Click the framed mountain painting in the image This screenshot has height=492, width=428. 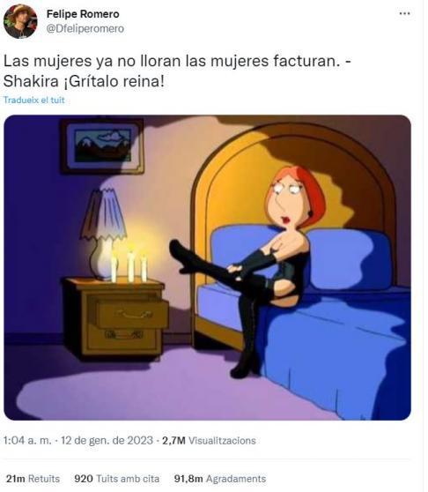(102, 145)
